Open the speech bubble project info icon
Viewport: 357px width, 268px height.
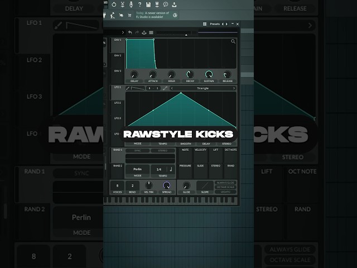click(x=166, y=4)
